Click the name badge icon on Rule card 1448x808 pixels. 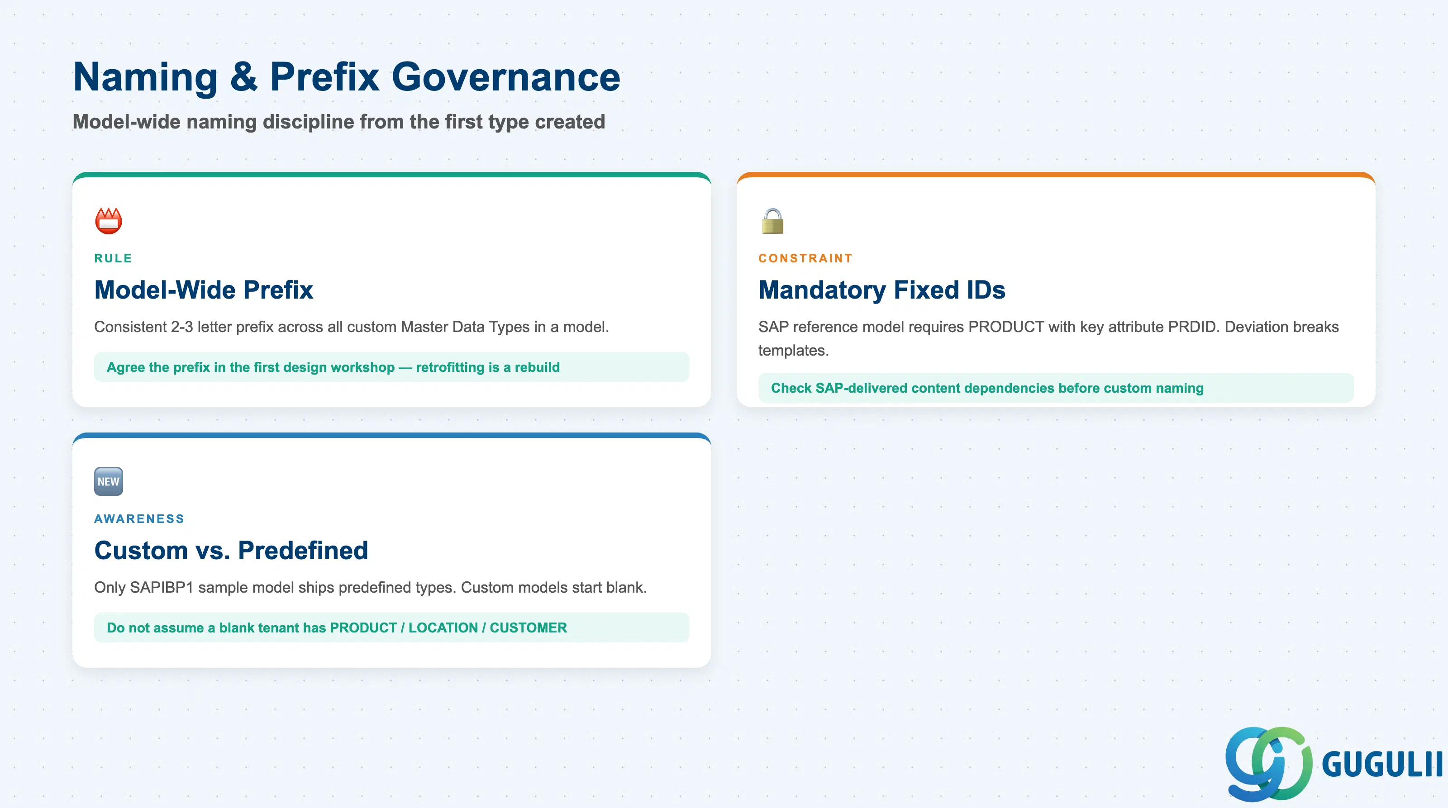click(109, 221)
